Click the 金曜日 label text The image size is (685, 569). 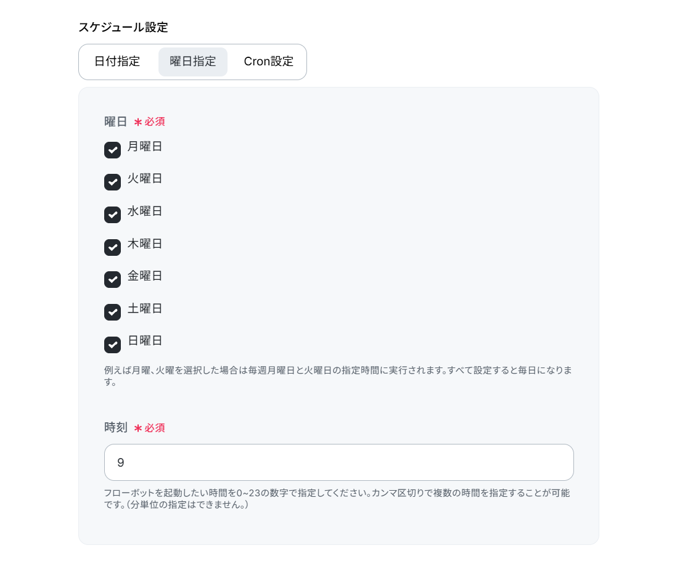[x=145, y=276]
